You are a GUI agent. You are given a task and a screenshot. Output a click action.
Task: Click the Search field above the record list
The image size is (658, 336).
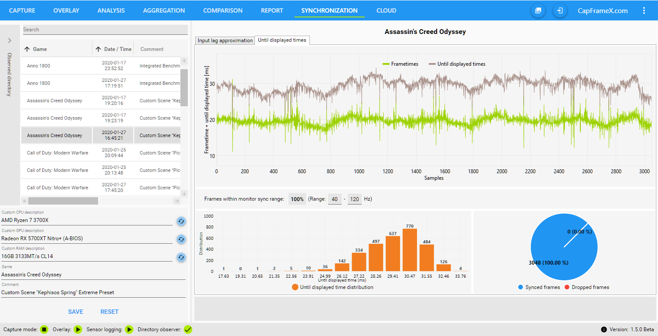105,30
